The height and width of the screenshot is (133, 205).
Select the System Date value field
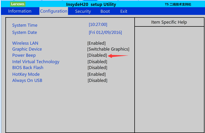point(105,32)
